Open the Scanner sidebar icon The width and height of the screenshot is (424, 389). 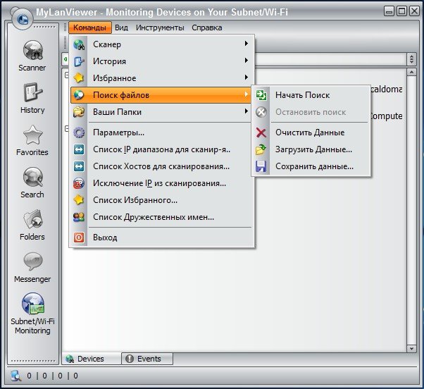point(32,50)
